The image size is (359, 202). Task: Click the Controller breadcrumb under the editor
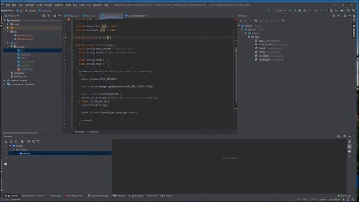point(79,132)
